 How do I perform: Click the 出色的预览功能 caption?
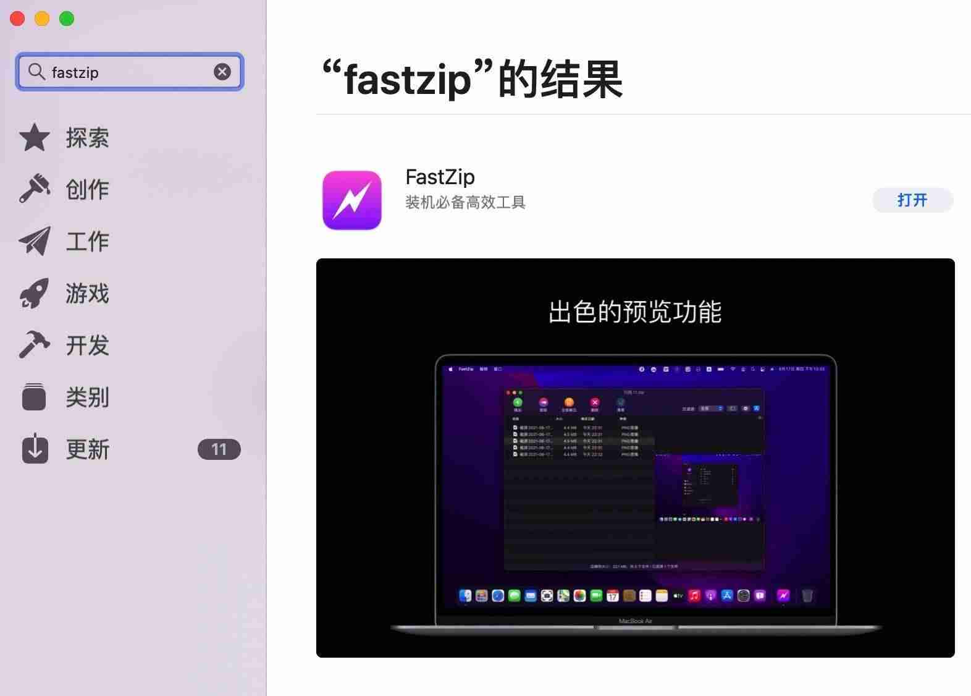[x=635, y=312]
